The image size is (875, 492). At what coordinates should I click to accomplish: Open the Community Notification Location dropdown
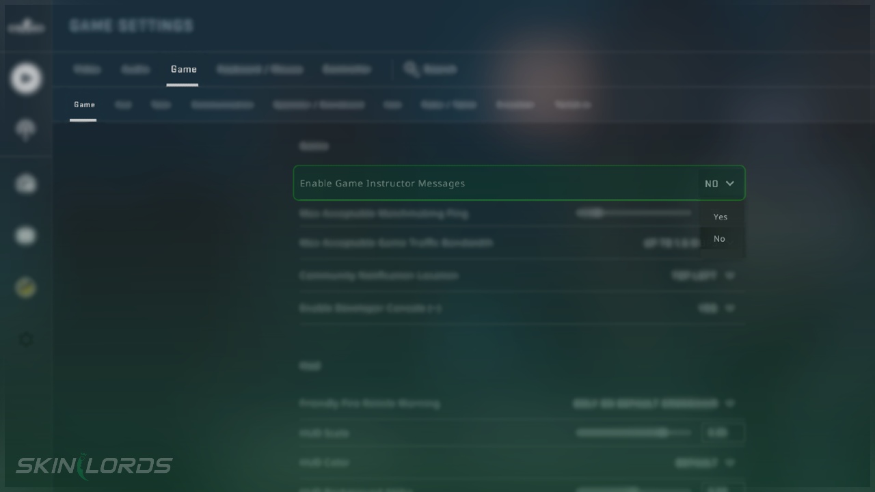coord(703,275)
